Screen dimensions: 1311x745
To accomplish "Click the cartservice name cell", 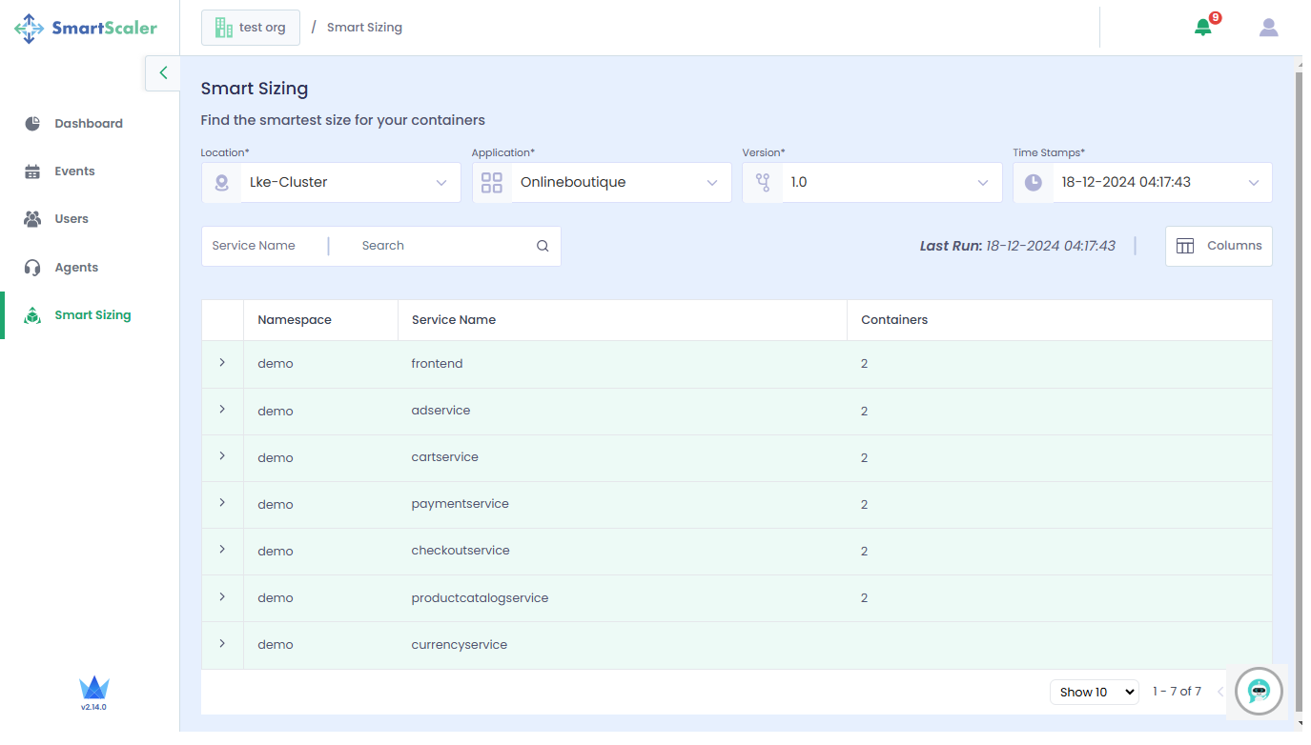I will 445,457.
